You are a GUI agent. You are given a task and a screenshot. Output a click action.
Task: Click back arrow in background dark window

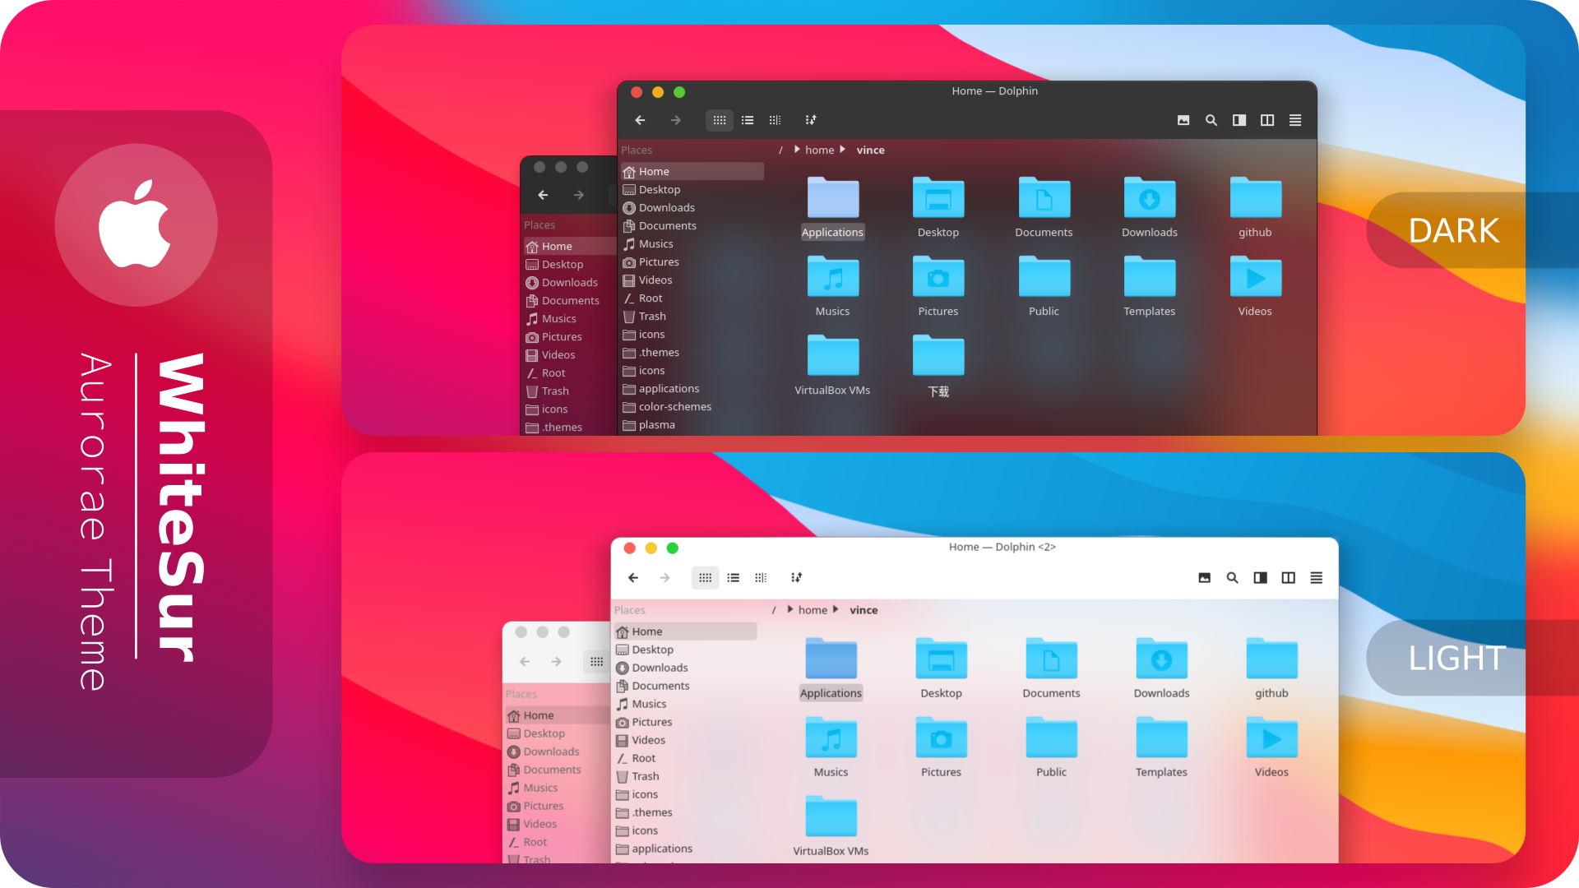543,195
